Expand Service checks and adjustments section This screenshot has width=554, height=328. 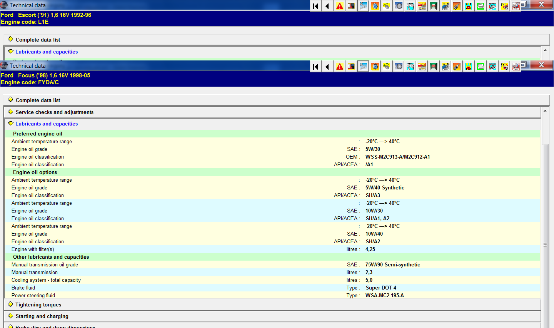pos(54,112)
